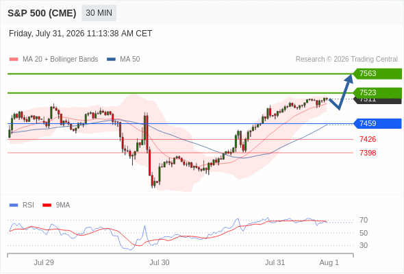Click the 'Aug 1' date axis label

pyautogui.click(x=329, y=262)
